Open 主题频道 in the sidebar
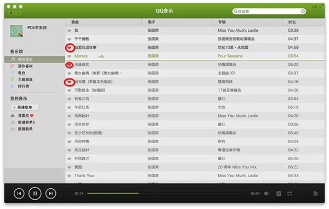 pos(25,80)
